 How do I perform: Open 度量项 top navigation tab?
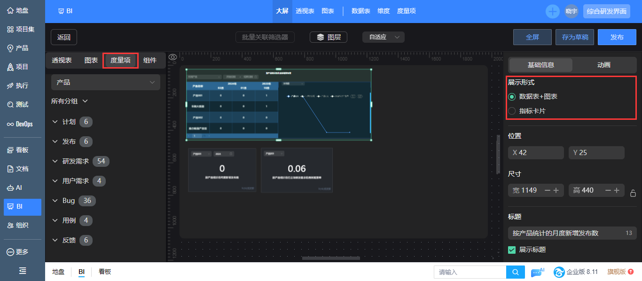[407, 11]
